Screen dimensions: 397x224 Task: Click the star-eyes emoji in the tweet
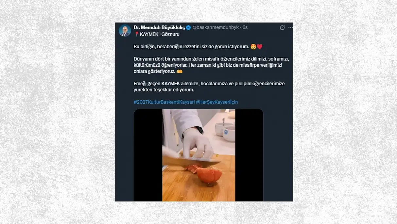253,47
